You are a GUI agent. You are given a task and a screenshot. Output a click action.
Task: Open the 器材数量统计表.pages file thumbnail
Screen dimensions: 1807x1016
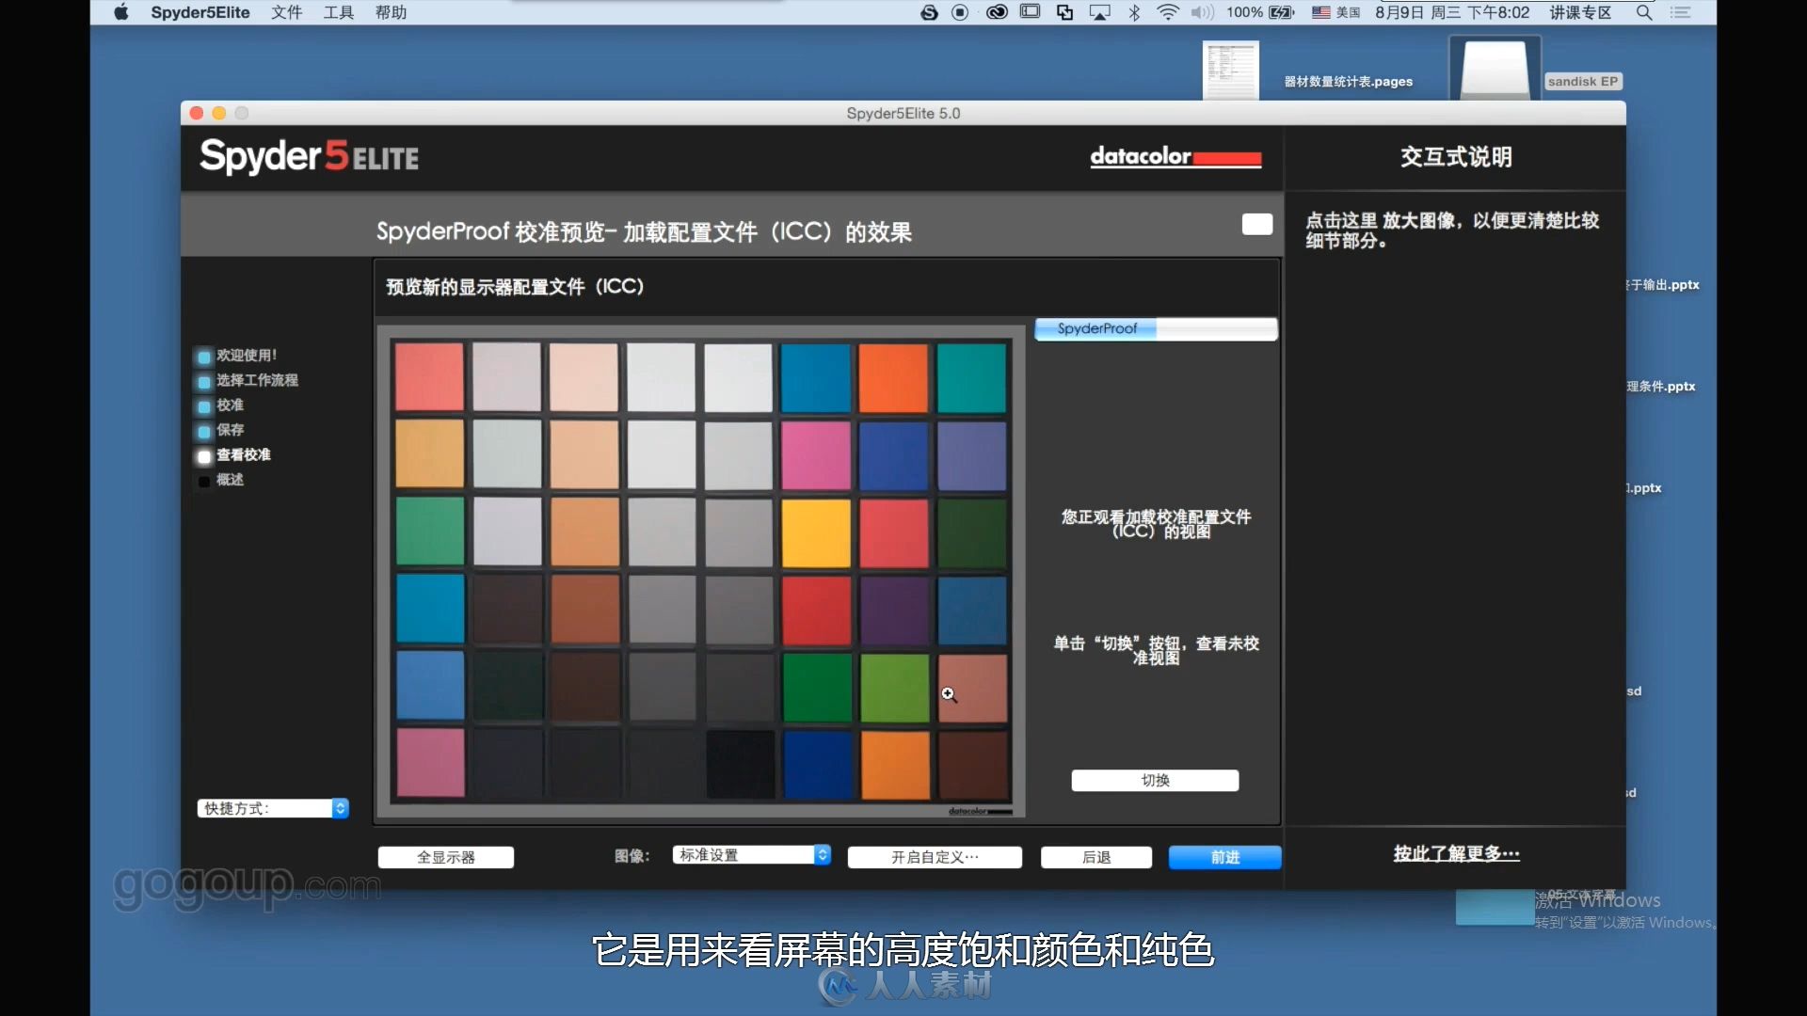point(1231,71)
